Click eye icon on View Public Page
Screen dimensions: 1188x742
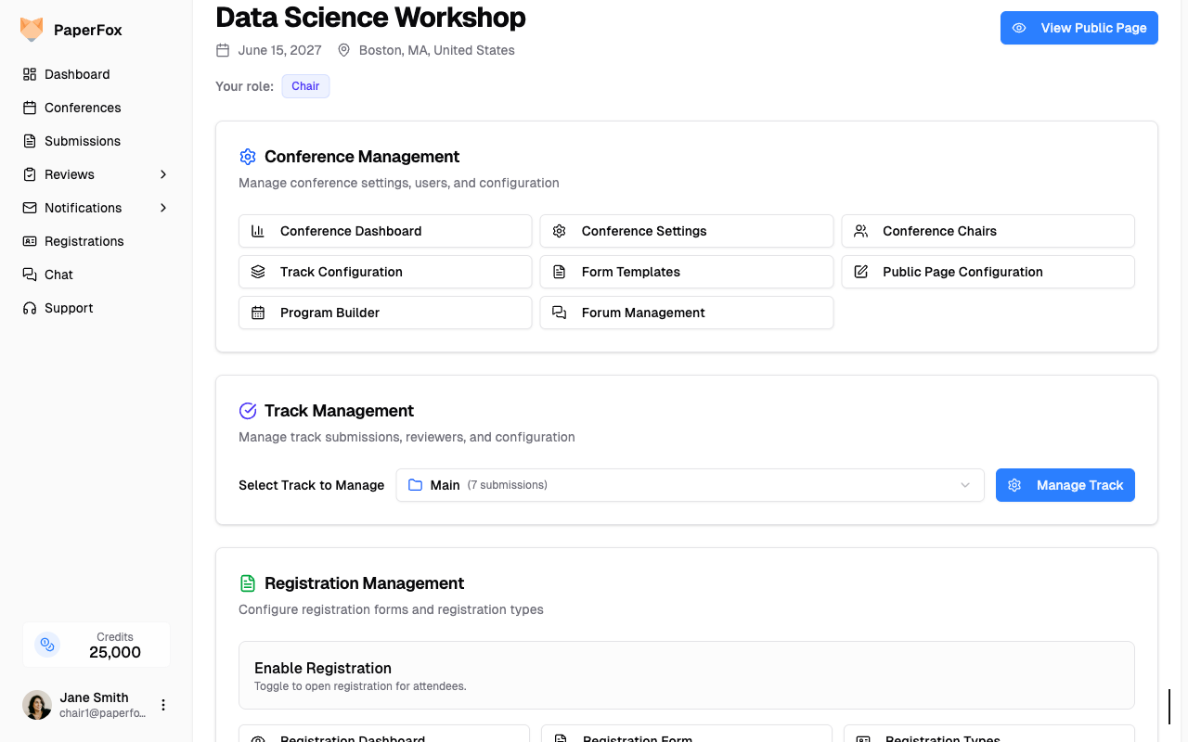[x=1019, y=28]
